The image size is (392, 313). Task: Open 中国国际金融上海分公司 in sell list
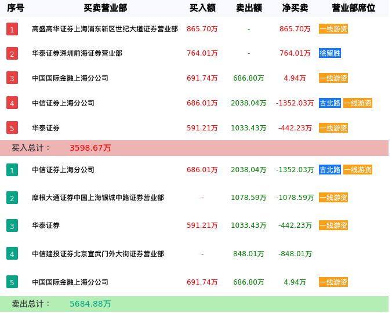(70, 282)
